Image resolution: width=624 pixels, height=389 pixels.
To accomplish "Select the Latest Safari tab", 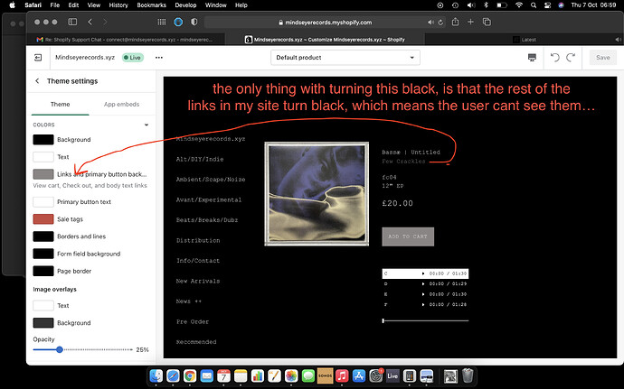I will (x=525, y=40).
